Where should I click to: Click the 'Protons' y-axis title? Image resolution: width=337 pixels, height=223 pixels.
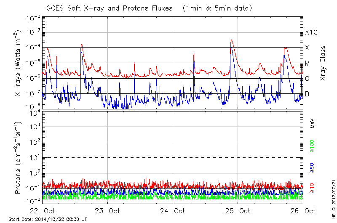click(x=19, y=158)
